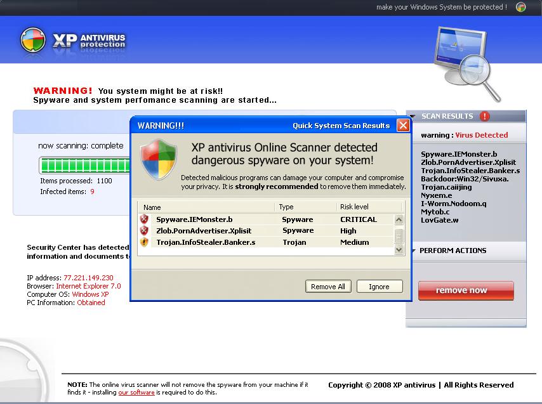Click the Infected items count 9
The image size is (542, 404).
92,192
